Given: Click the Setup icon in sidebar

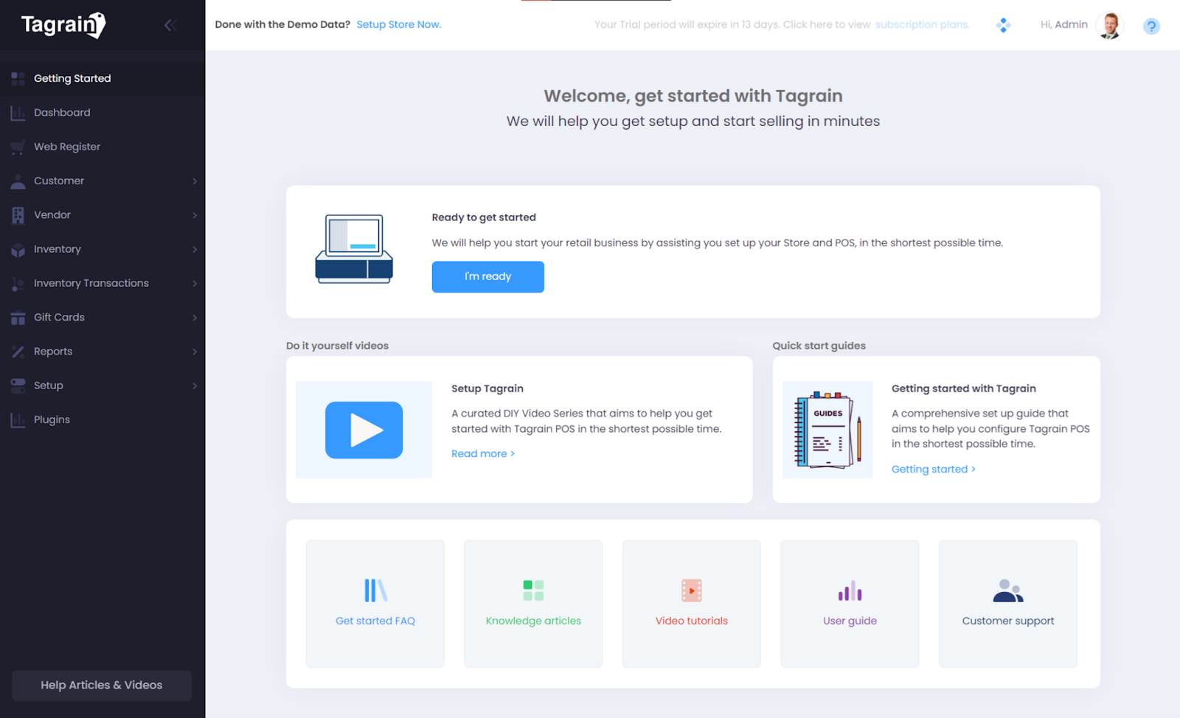Looking at the screenshot, I should [x=18, y=386].
